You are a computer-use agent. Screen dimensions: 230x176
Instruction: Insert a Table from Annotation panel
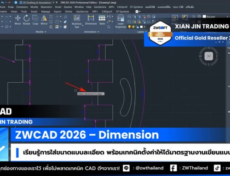102,20
